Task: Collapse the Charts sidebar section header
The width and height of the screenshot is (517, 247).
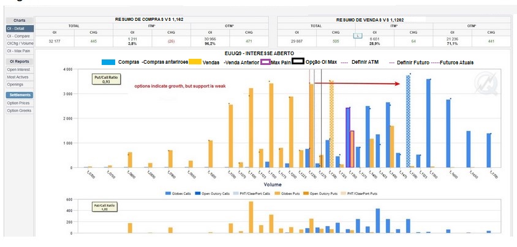Action: (x=20, y=20)
